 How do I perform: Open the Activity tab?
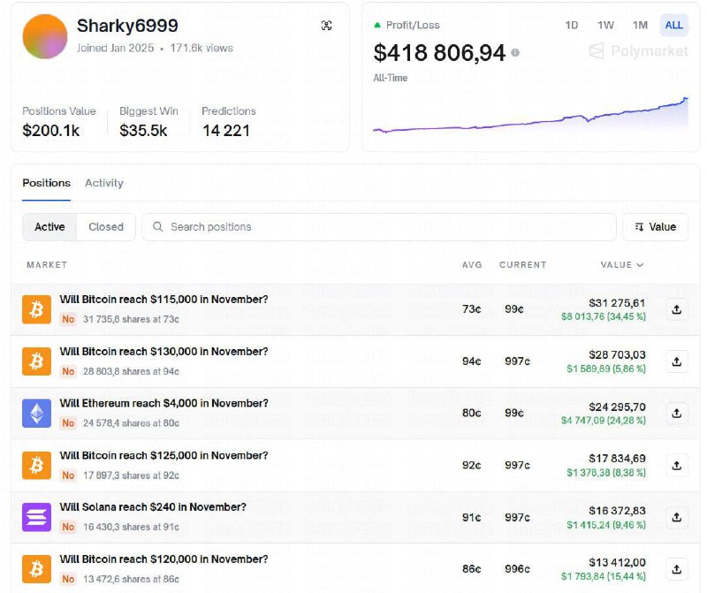[104, 183]
